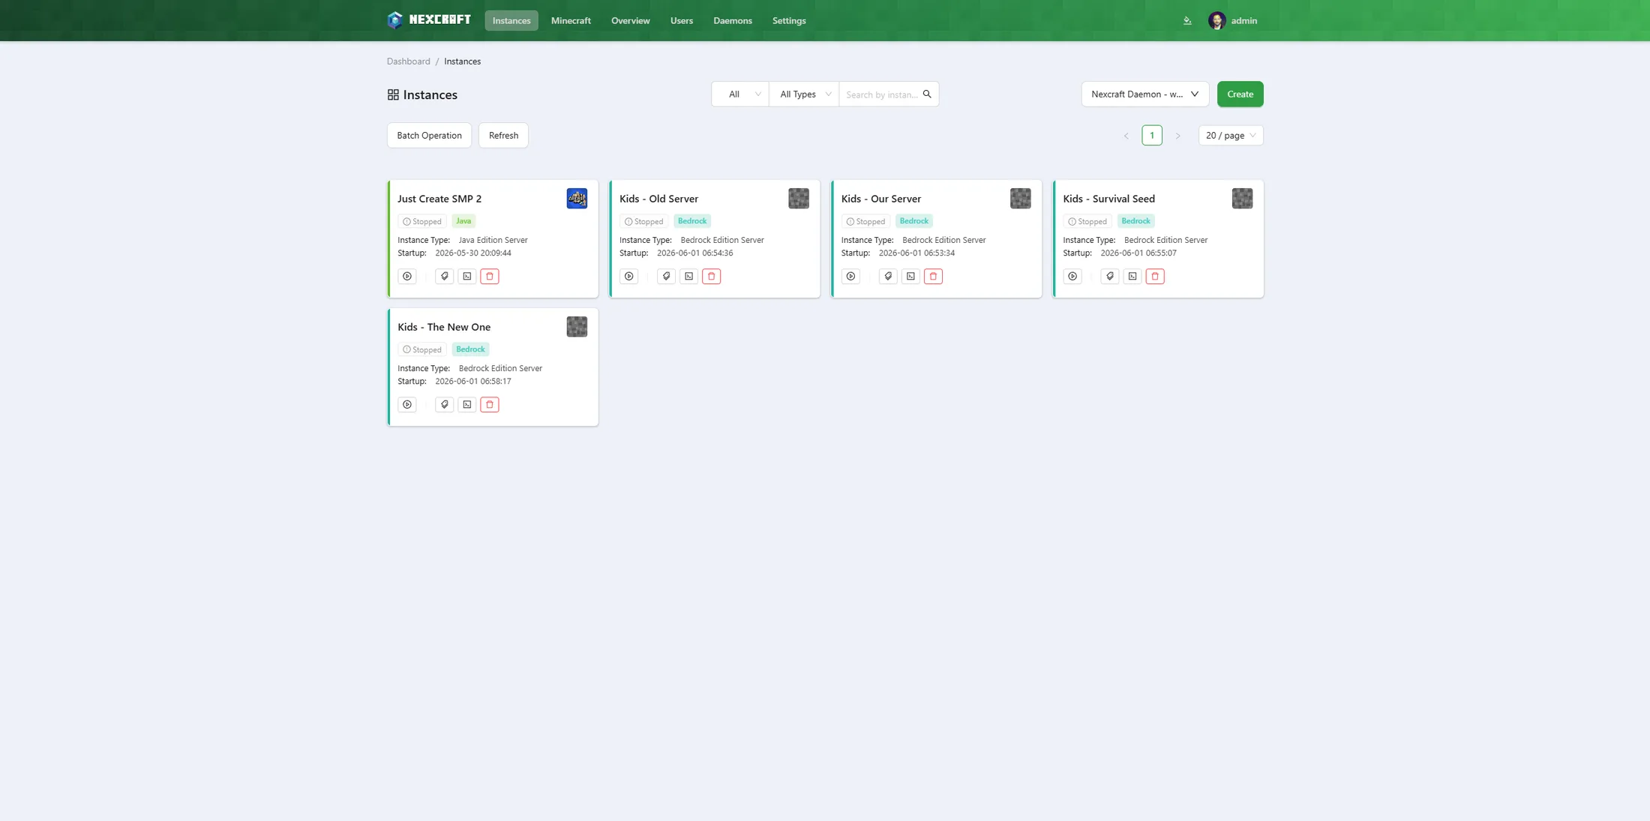Viewport: 1650px width, 821px height.
Task: Switch to the Instances nav tab
Action: pyautogui.click(x=511, y=20)
